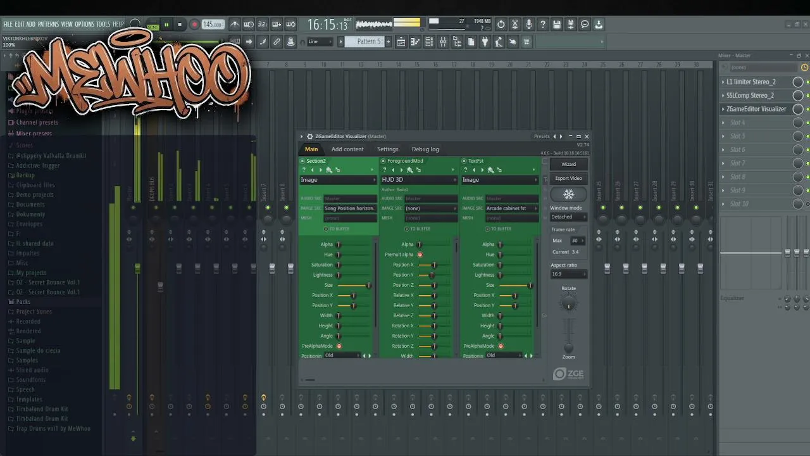Open the gear options icon of ZGameEditor Visualizer
810x456 pixels.
coord(309,136)
